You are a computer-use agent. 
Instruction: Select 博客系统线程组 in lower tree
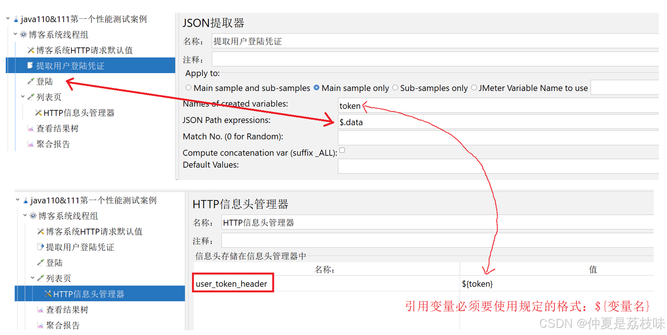pos(68,216)
